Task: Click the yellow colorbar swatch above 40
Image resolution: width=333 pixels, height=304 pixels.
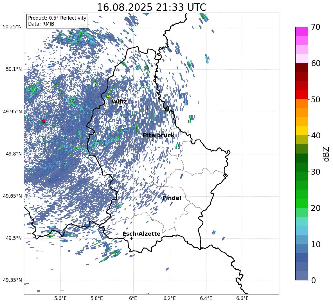Action: click(x=301, y=131)
